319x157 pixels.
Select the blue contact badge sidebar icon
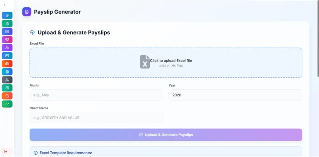tap(7, 72)
